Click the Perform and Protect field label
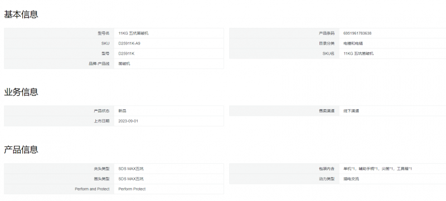446x201 pixels. coord(92,189)
